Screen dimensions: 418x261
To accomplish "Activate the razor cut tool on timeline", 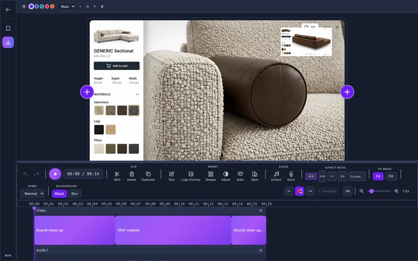I will [289, 191].
